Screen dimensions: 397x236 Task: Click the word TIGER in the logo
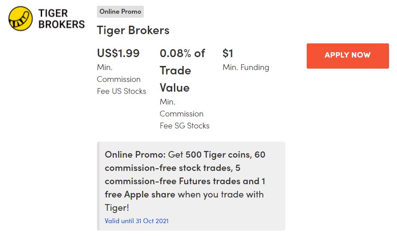53,13
